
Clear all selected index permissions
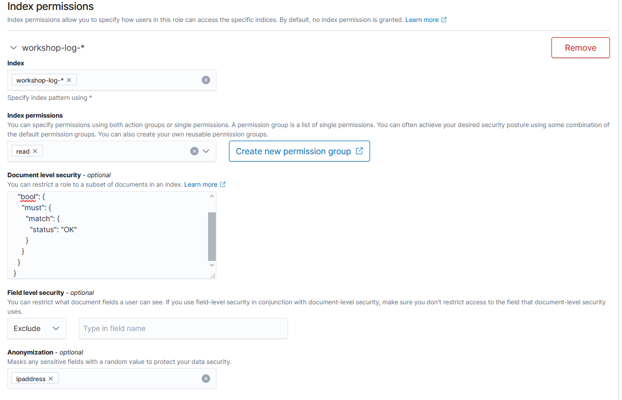click(194, 151)
